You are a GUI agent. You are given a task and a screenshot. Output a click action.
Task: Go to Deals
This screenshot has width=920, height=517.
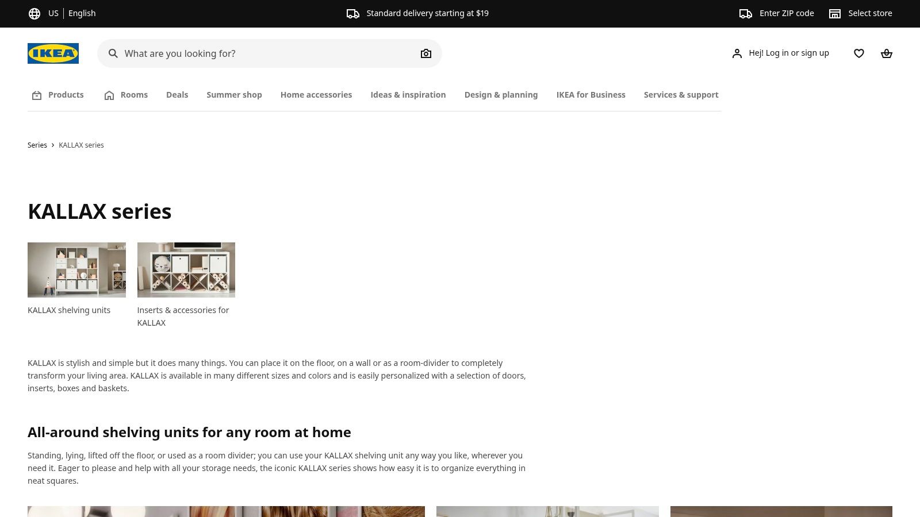(x=177, y=95)
